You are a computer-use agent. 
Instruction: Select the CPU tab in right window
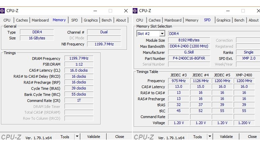coord(139,20)
